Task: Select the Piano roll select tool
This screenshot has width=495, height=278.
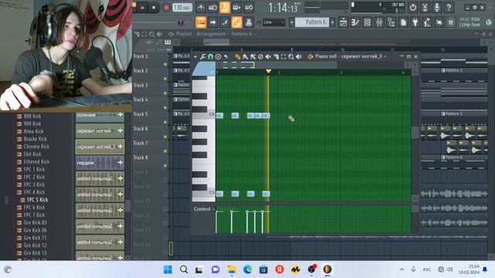Action: point(283,56)
